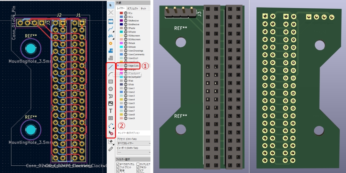Select the arrow selection tool
346x173 pixels.
[110, 5]
